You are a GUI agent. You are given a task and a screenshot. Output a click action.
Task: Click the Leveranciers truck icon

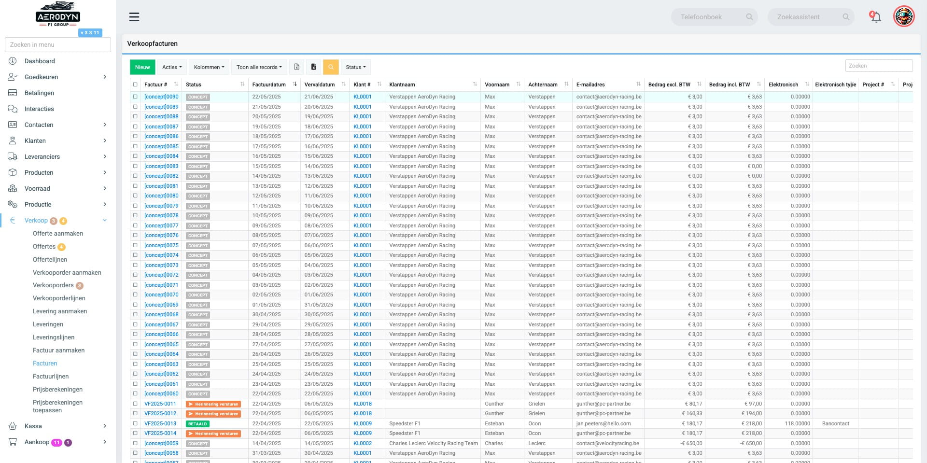click(13, 156)
